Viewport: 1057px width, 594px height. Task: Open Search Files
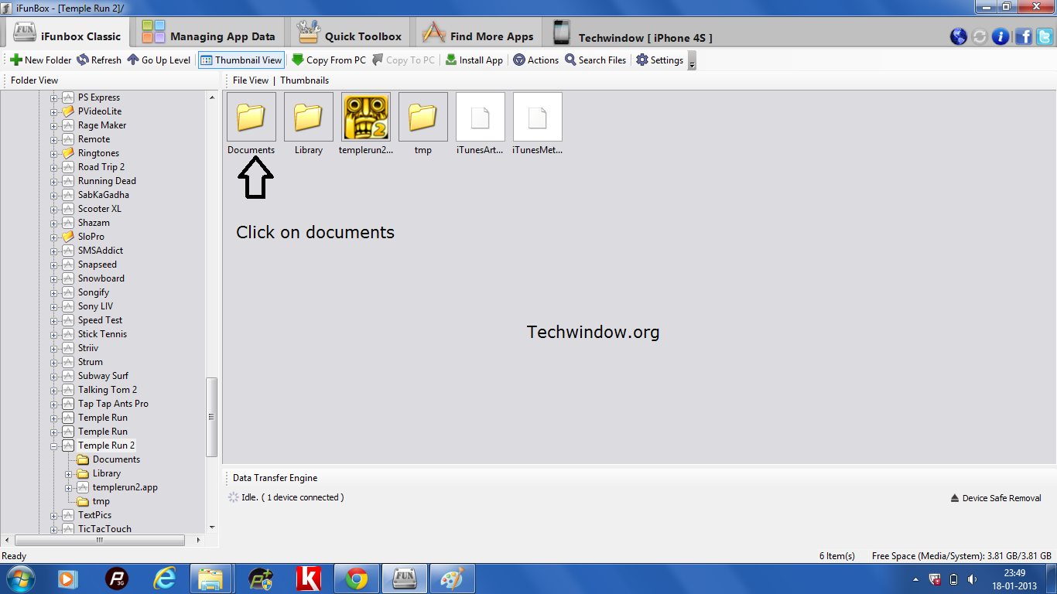tap(595, 60)
